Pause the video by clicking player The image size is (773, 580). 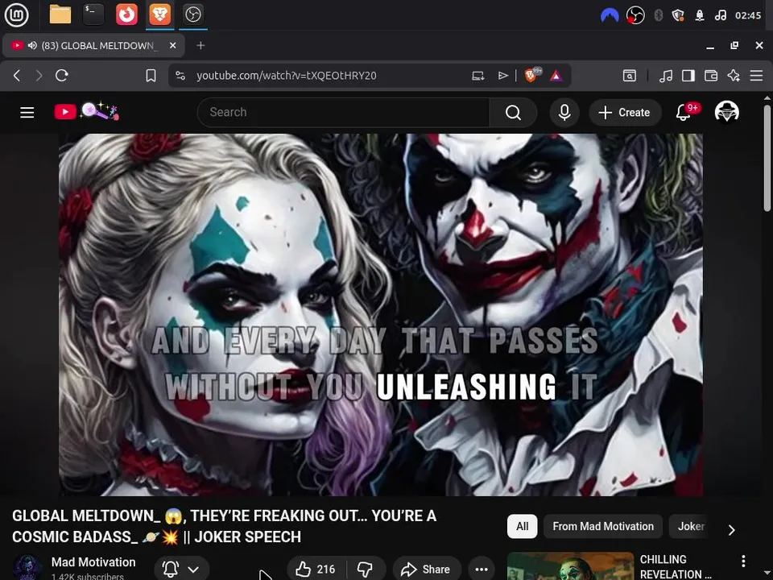(381, 315)
